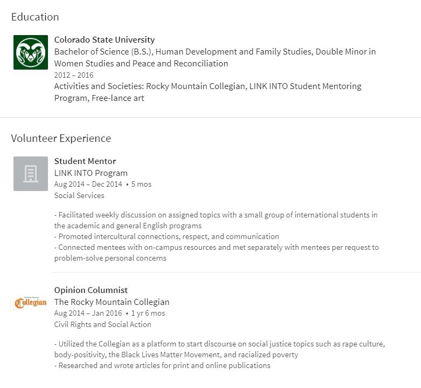Open the Opinion Columnist volunteer entry

[x=91, y=290]
